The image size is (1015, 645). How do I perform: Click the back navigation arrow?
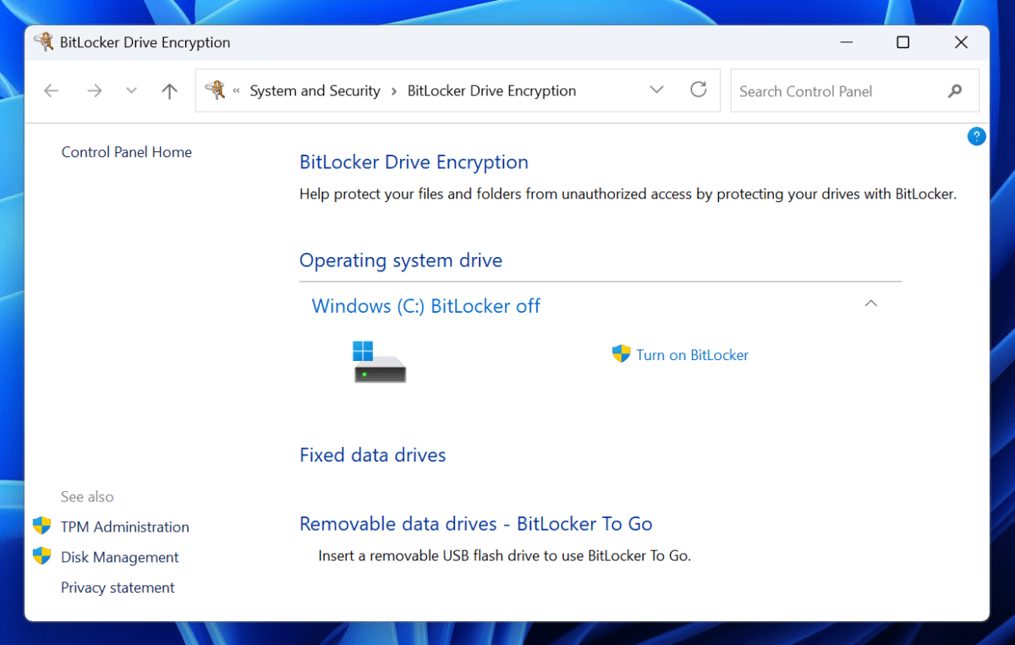click(x=51, y=90)
